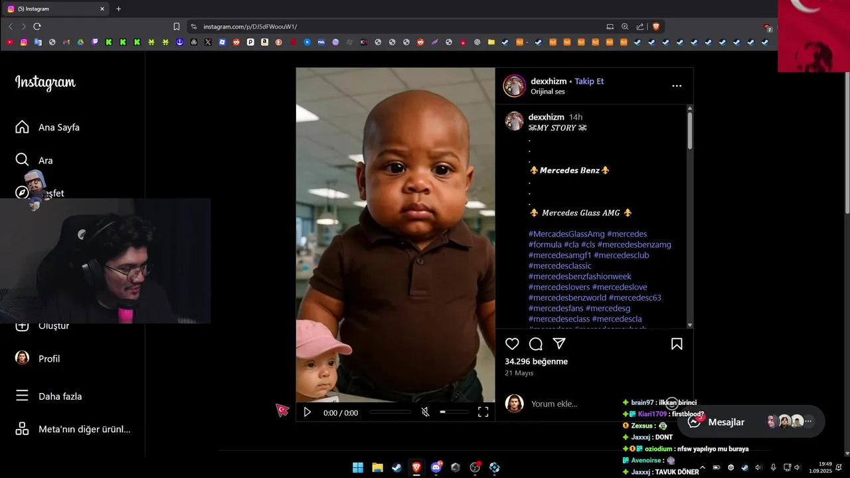
Task: Share the post via paper plane icon
Action: tap(559, 343)
